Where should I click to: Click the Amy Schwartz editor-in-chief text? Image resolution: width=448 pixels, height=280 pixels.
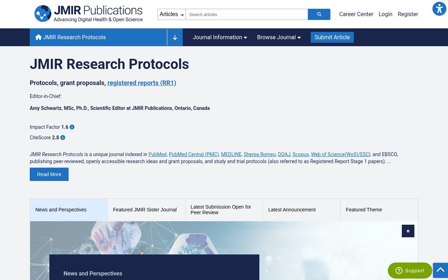(x=120, y=108)
